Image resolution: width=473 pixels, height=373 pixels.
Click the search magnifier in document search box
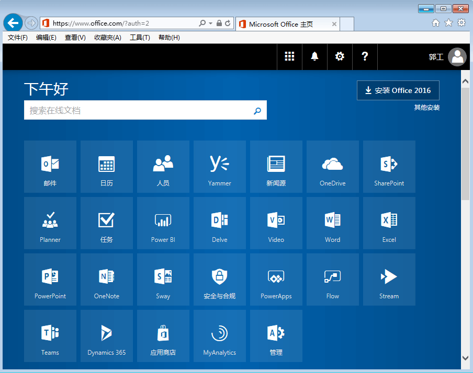[x=257, y=111]
